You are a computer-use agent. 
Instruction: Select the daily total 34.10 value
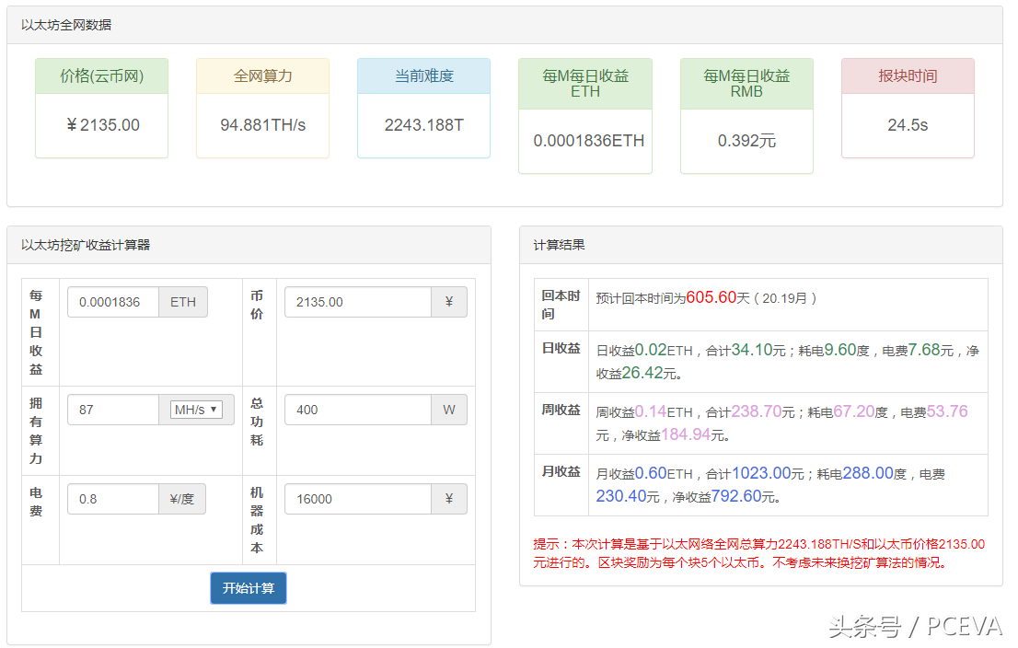tap(752, 350)
